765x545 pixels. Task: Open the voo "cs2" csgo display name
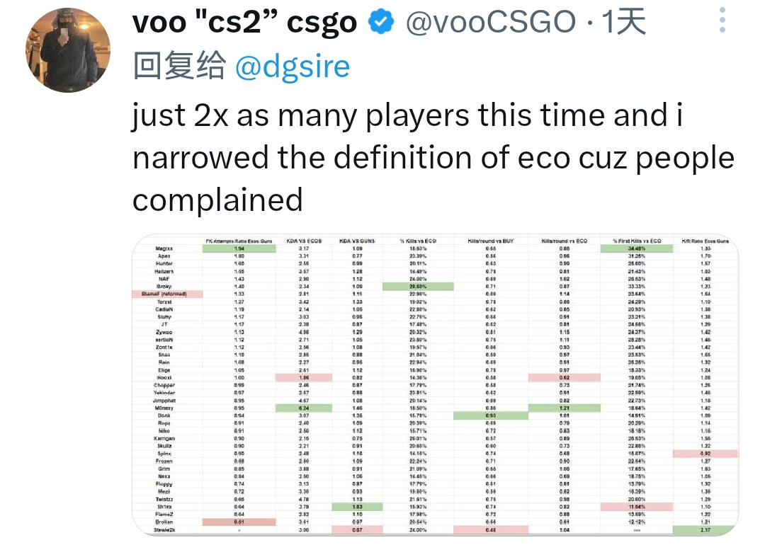click(244, 22)
